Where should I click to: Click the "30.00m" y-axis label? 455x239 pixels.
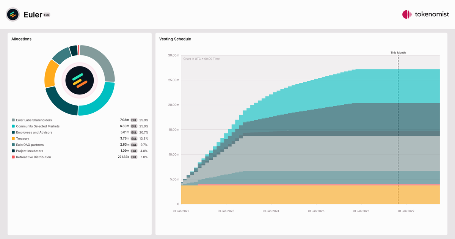pyautogui.click(x=173, y=55)
